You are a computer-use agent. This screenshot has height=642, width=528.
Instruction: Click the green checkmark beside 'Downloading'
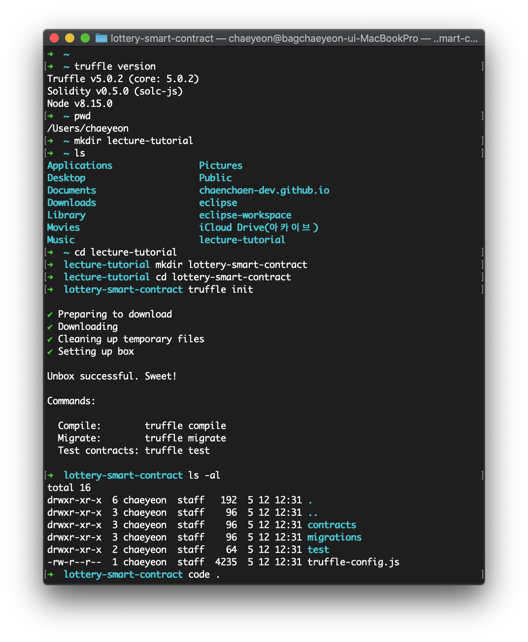coord(50,327)
